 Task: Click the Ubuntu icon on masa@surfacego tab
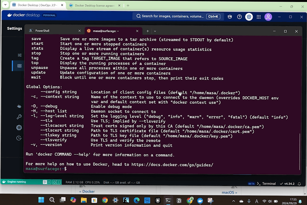[x=89, y=31]
